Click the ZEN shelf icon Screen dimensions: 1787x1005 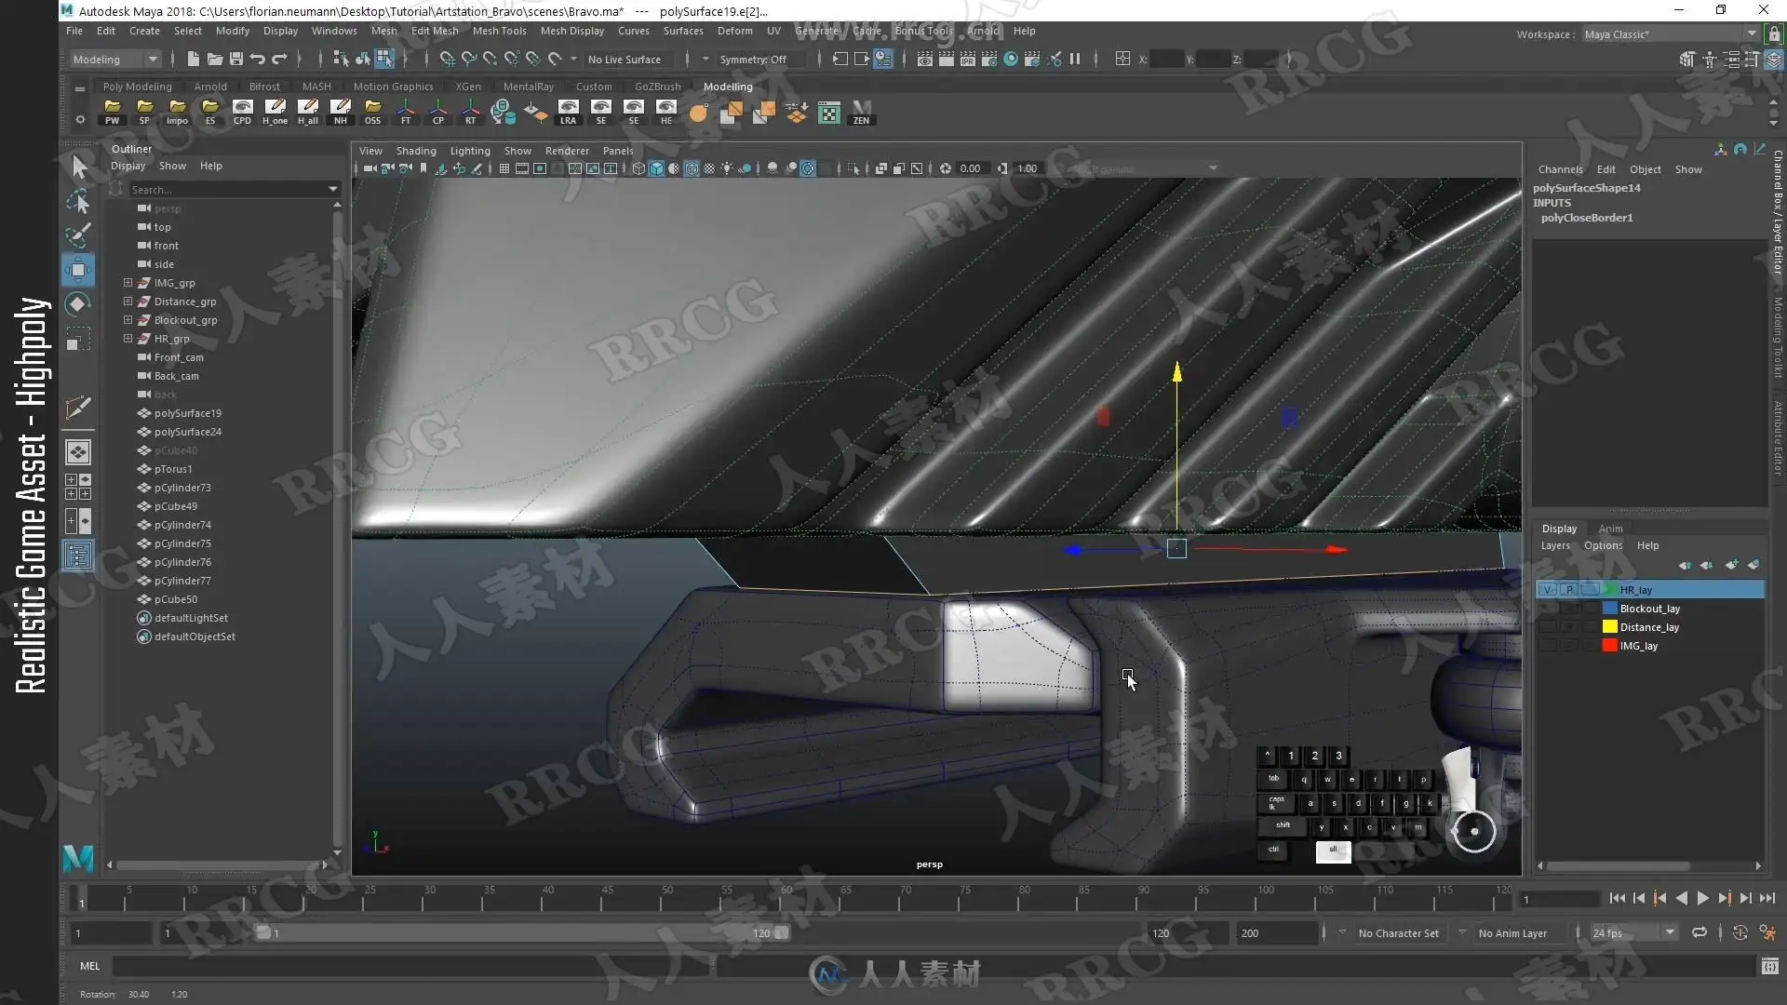pyautogui.click(x=862, y=112)
